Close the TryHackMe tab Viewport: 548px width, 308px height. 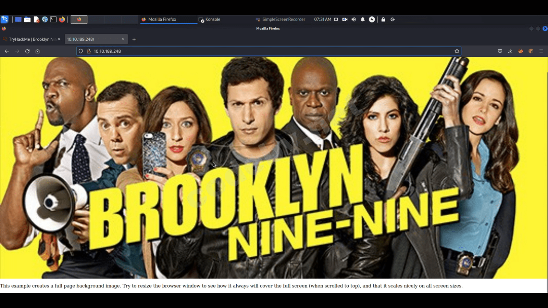[59, 39]
